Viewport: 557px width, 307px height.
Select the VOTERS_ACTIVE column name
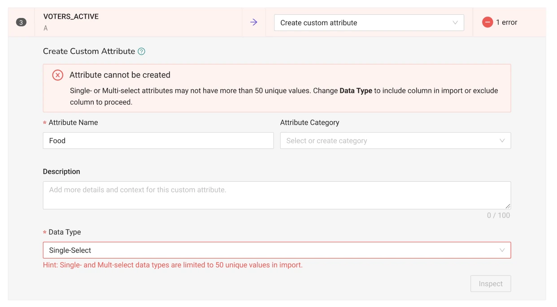(71, 17)
